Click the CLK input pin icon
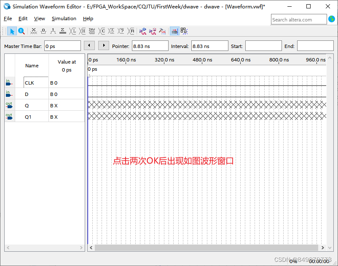The width and height of the screenshot is (338, 266). (x=9, y=82)
